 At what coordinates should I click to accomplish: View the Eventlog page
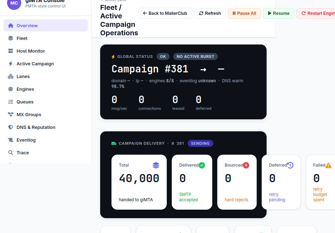coord(46,140)
